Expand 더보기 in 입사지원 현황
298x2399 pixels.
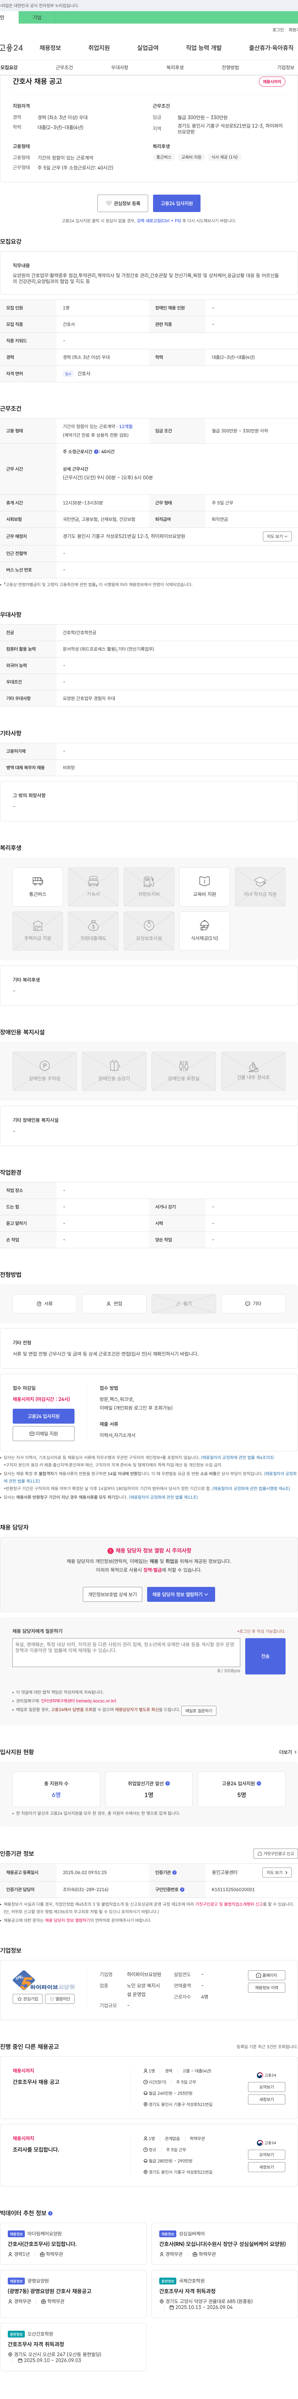point(288,1752)
